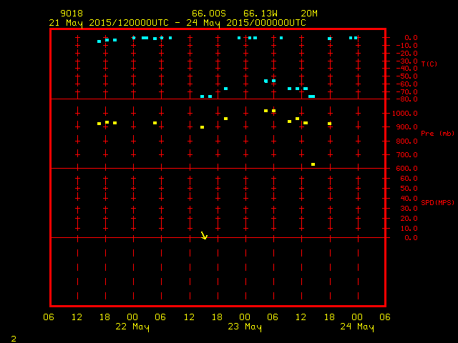Click the '23 May' date label
This screenshot has height=343, width=458.
245,327
